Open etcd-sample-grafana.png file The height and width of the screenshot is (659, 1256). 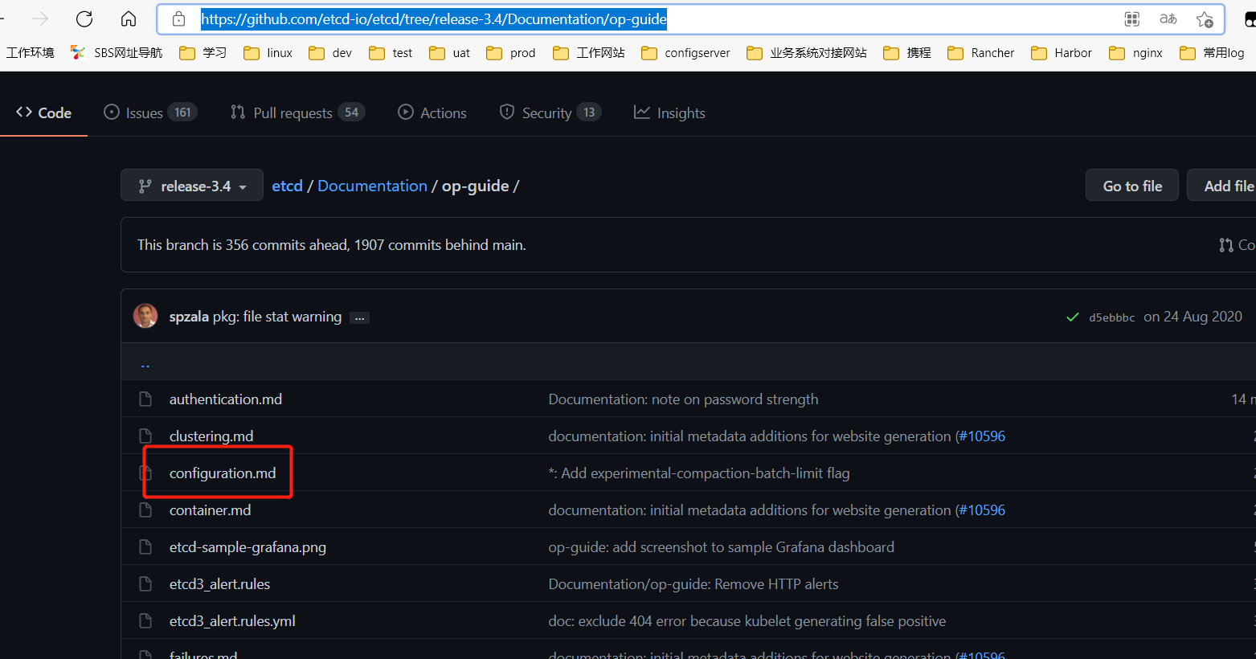(x=248, y=547)
